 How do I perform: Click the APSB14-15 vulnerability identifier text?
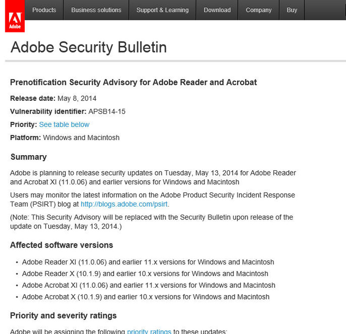(107, 111)
